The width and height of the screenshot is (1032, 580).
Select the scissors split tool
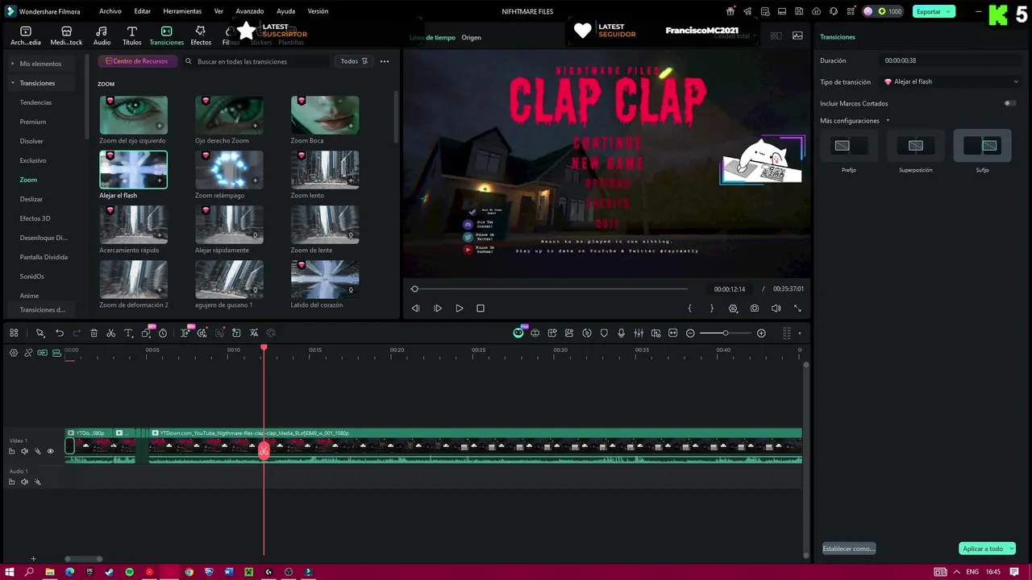coord(111,333)
